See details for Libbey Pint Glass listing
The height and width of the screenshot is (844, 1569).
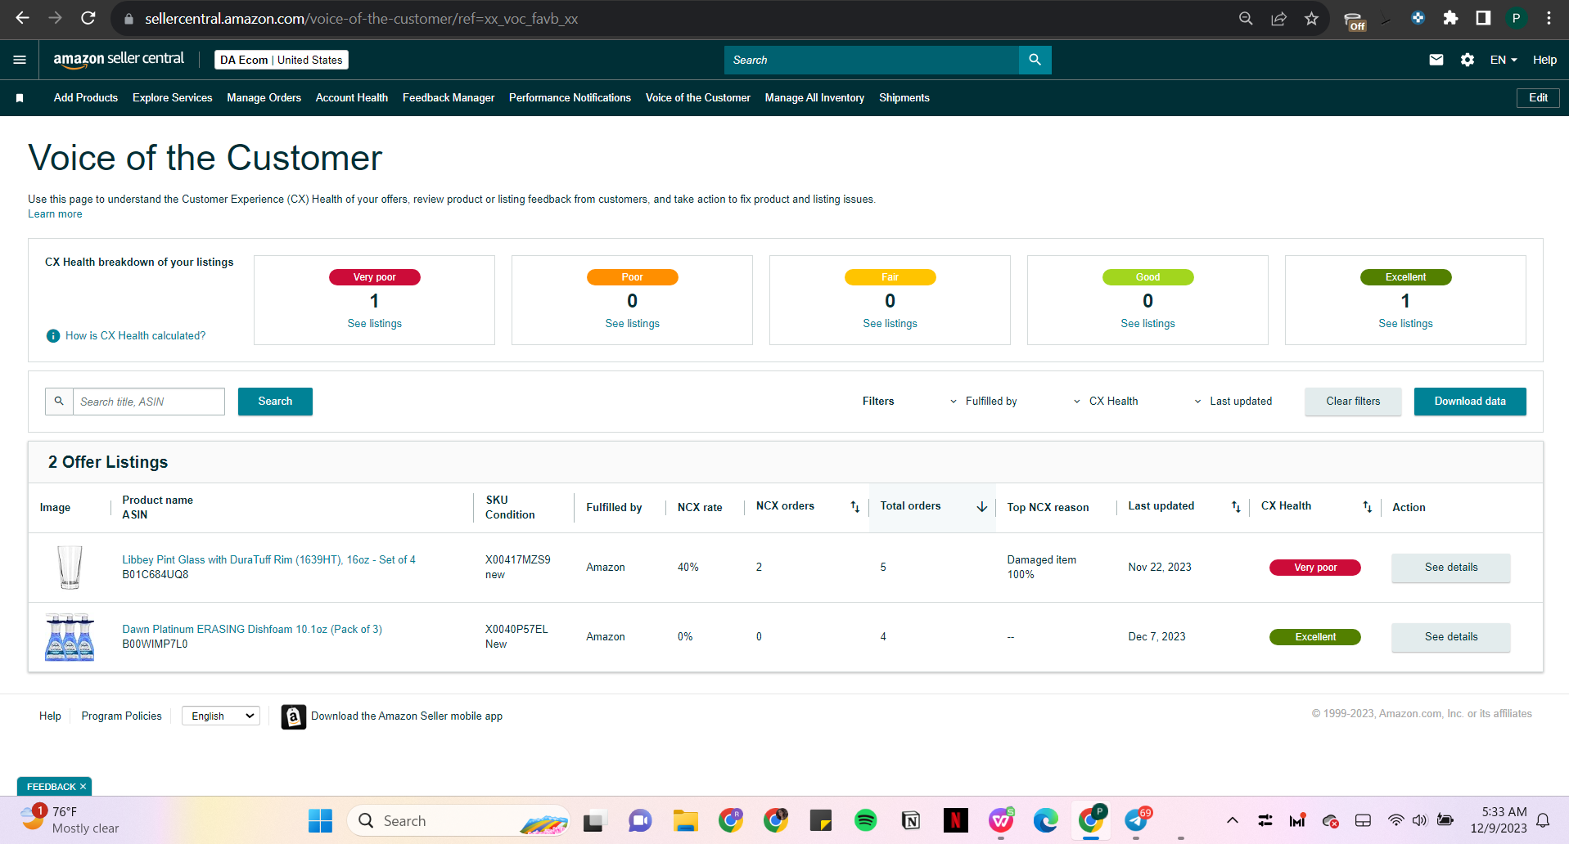(1451, 568)
